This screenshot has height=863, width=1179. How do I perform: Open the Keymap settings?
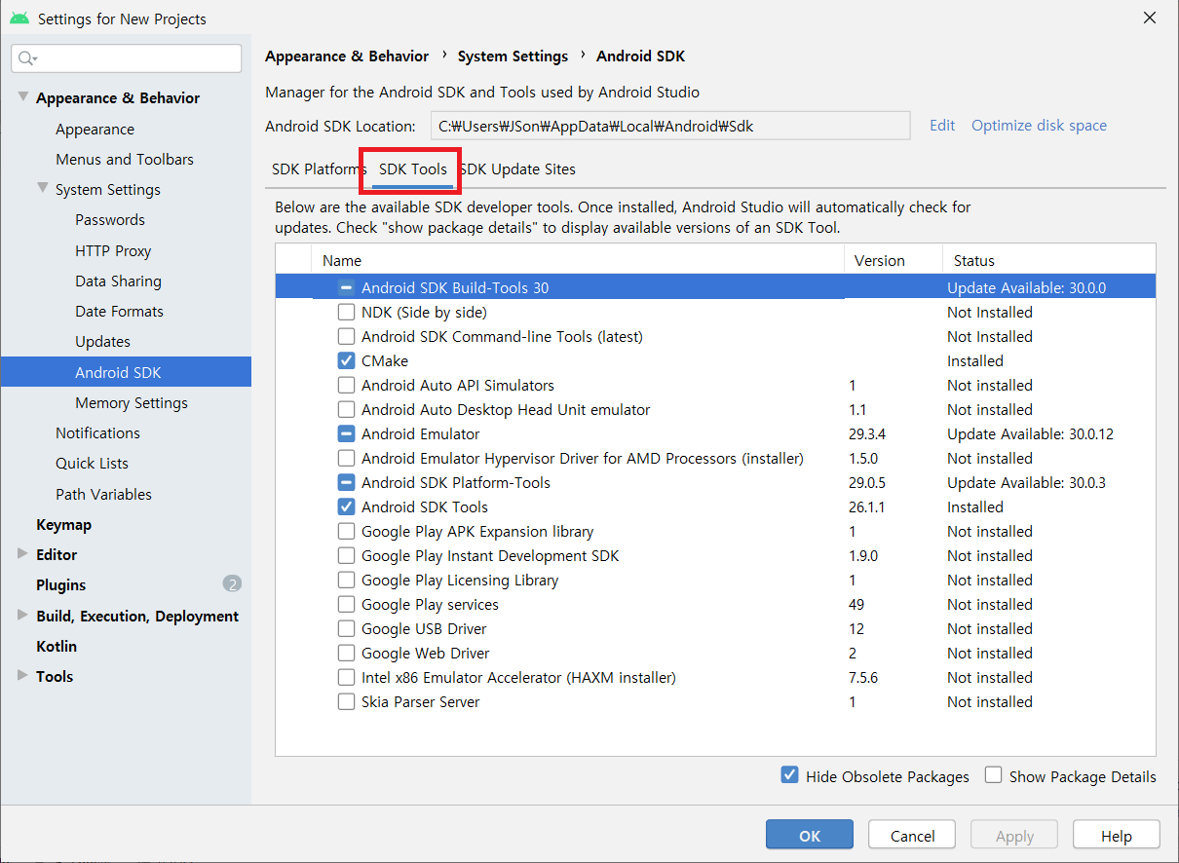click(63, 524)
